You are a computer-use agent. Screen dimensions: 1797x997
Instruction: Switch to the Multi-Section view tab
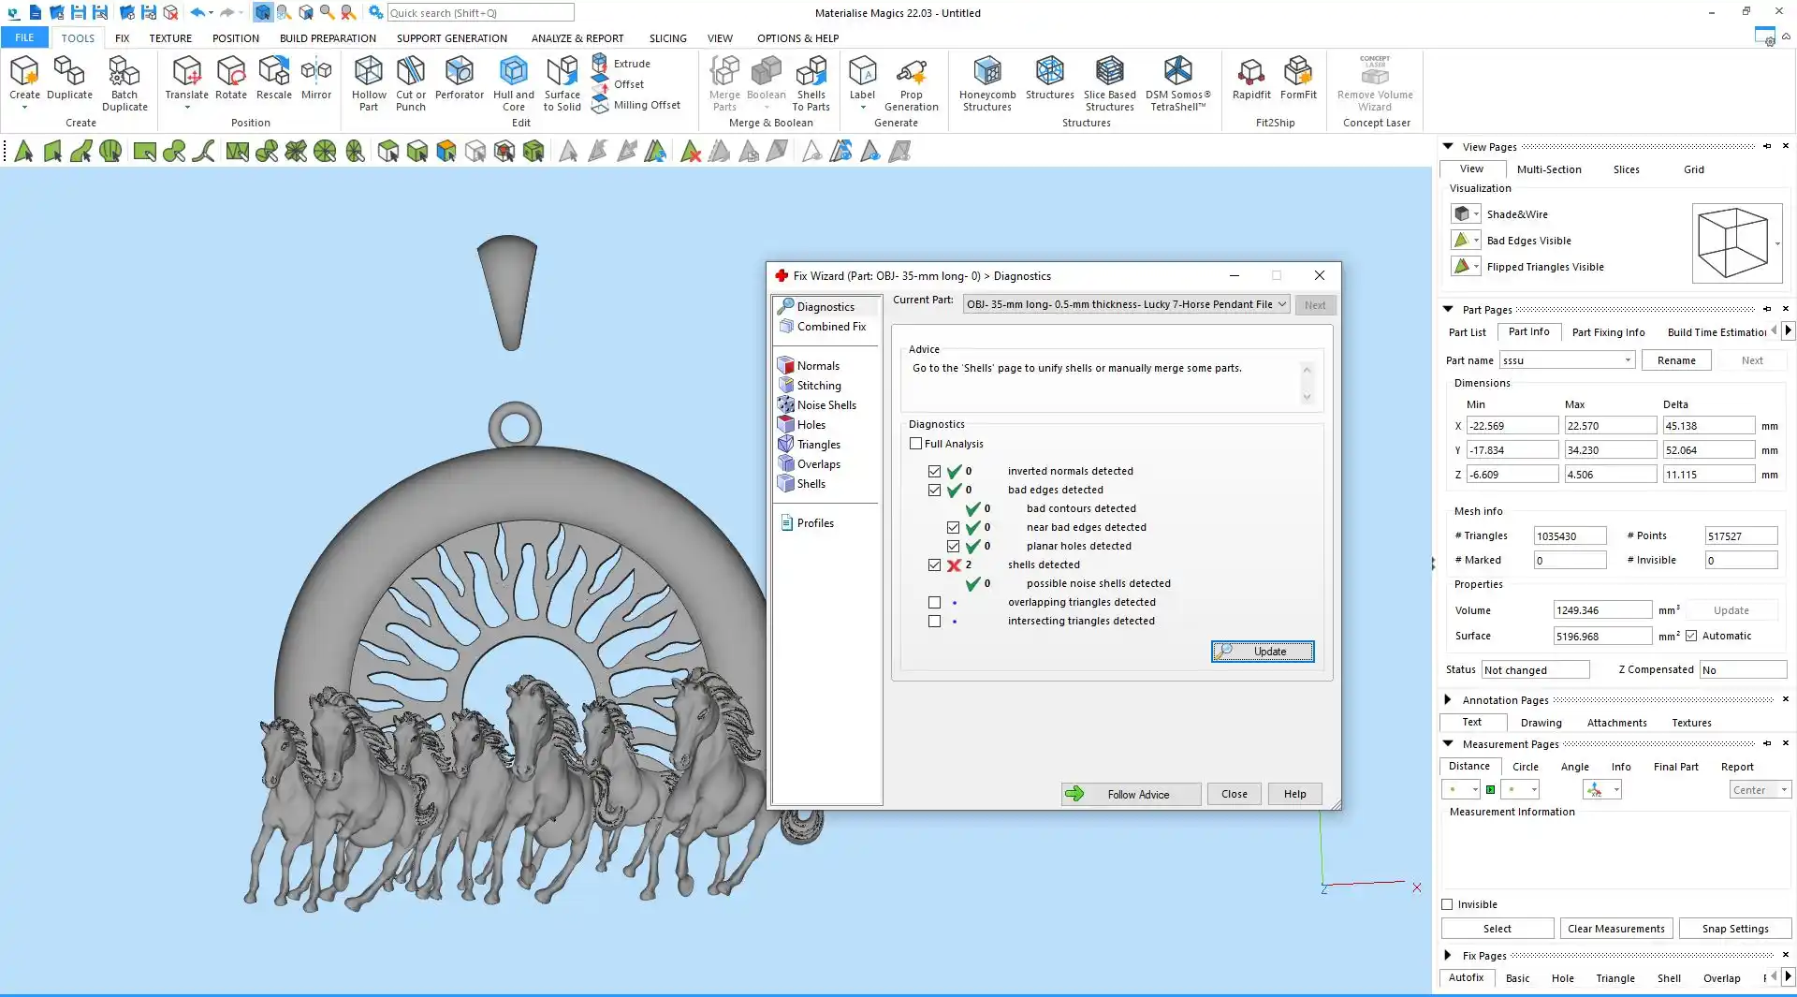1548,169
